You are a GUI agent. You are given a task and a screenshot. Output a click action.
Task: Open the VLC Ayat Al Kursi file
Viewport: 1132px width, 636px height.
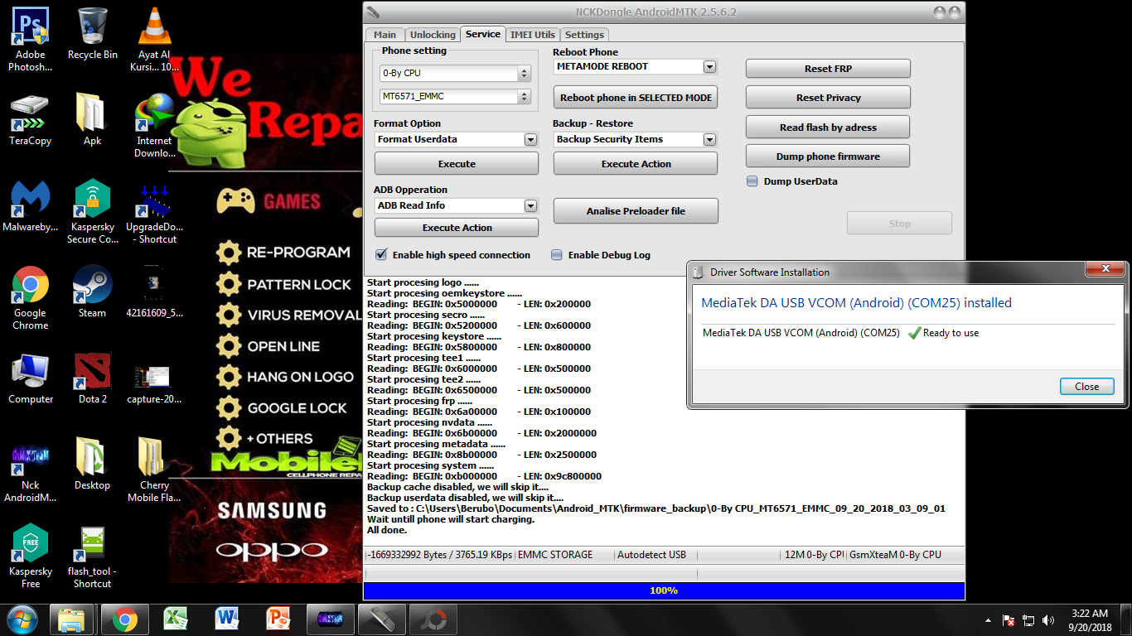tap(154, 39)
